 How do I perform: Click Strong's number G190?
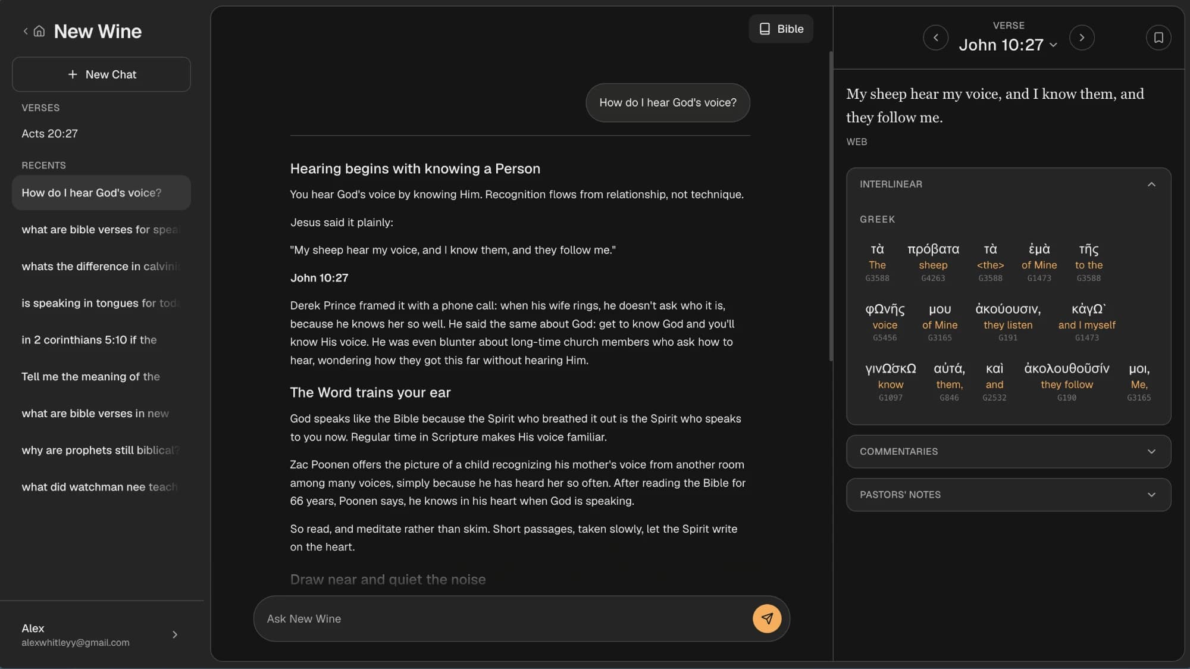pyautogui.click(x=1066, y=398)
